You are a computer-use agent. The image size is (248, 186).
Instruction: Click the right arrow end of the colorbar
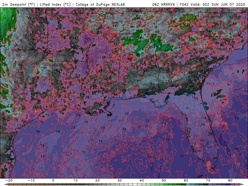(241, 184)
